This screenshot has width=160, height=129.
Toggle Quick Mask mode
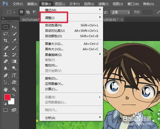6,110
